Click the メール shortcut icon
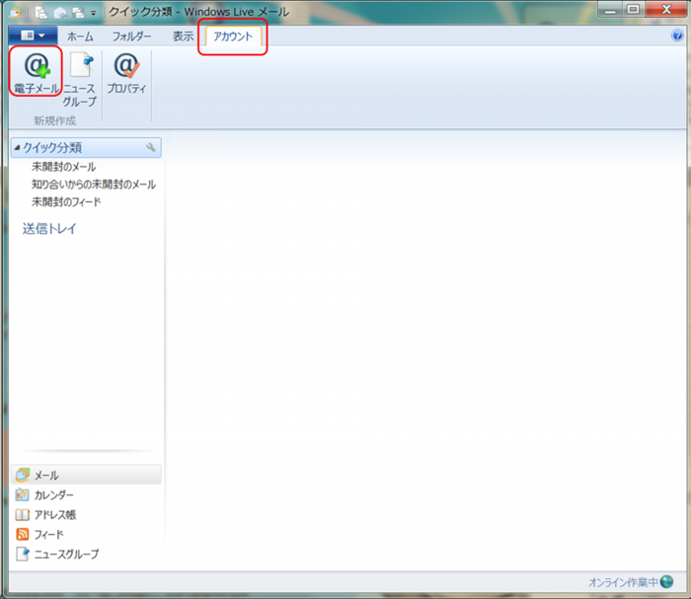The image size is (691, 599). tap(23, 475)
